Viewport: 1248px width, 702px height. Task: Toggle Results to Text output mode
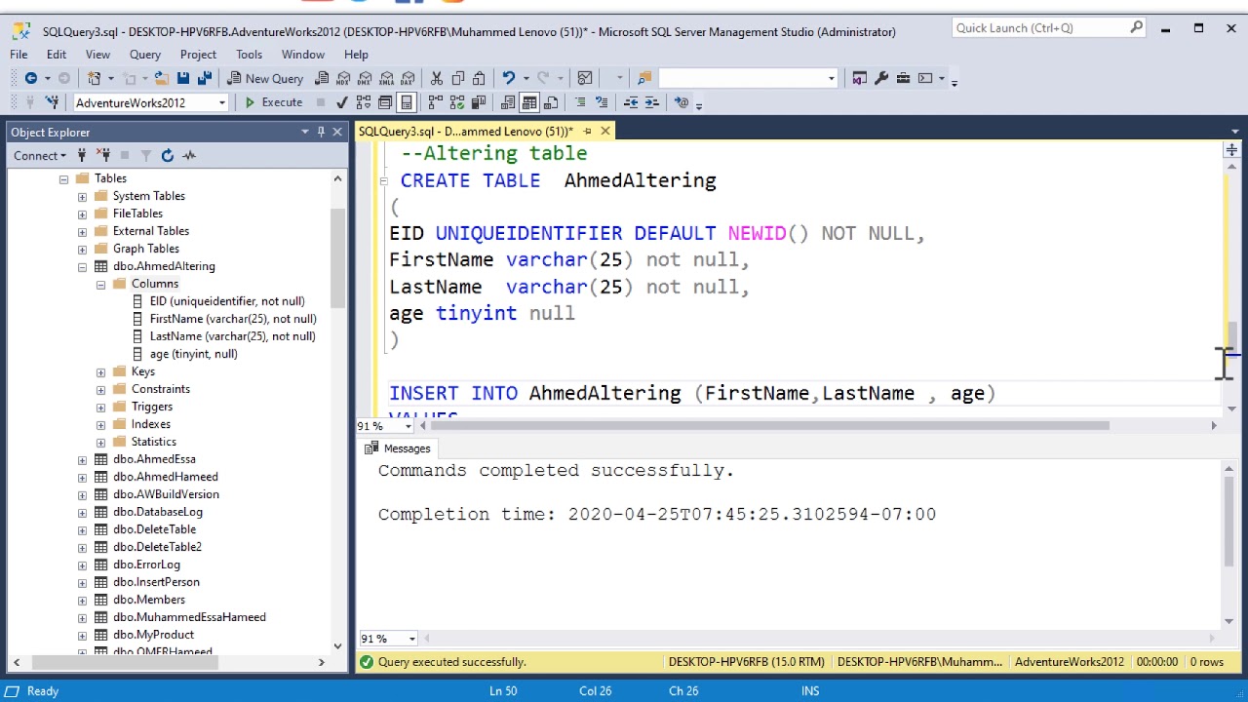pos(508,102)
